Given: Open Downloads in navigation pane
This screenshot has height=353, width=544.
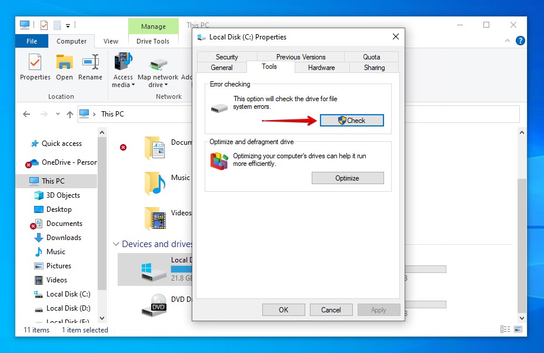Looking at the screenshot, I should pyautogui.click(x=58, y=238).
